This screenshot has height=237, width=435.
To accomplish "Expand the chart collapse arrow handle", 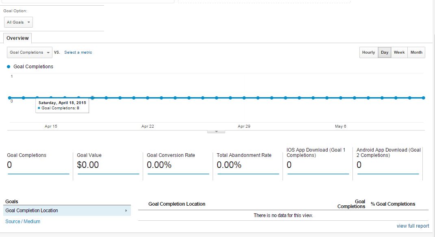I will tap(216, 132).
